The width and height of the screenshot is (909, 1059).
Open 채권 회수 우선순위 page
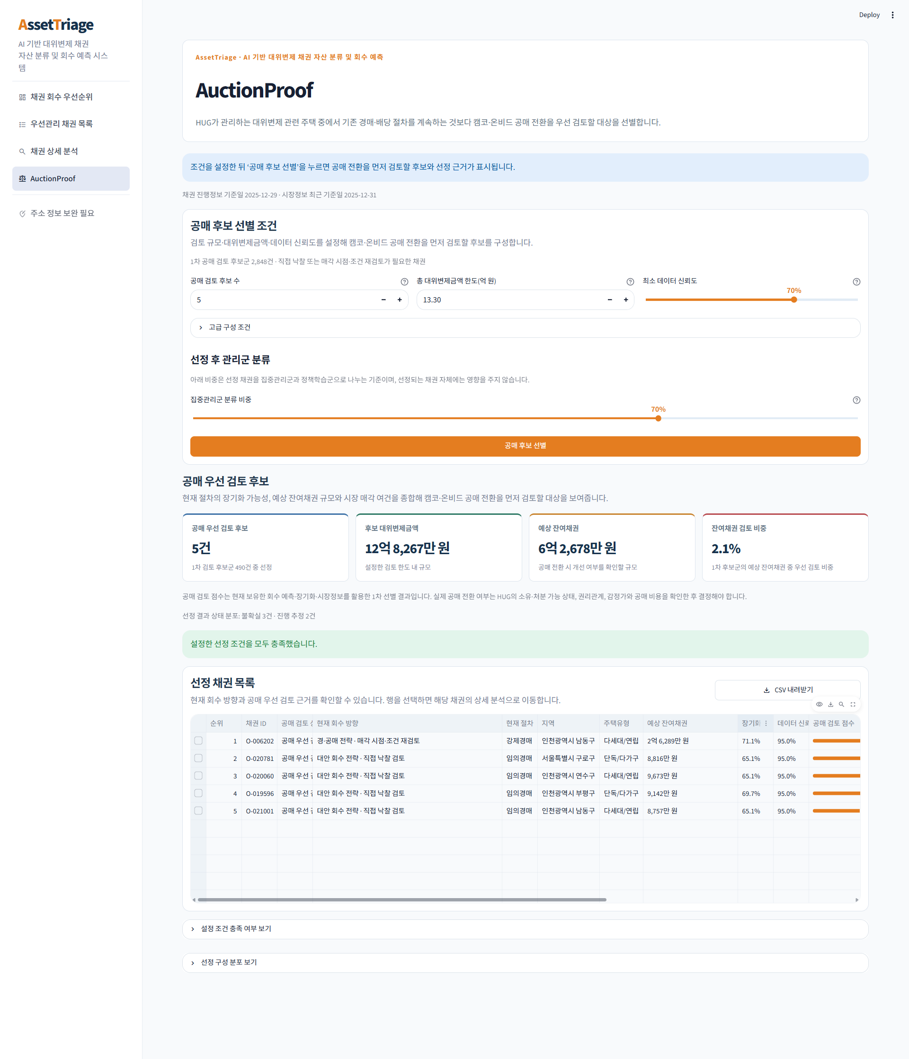[71, 97]
